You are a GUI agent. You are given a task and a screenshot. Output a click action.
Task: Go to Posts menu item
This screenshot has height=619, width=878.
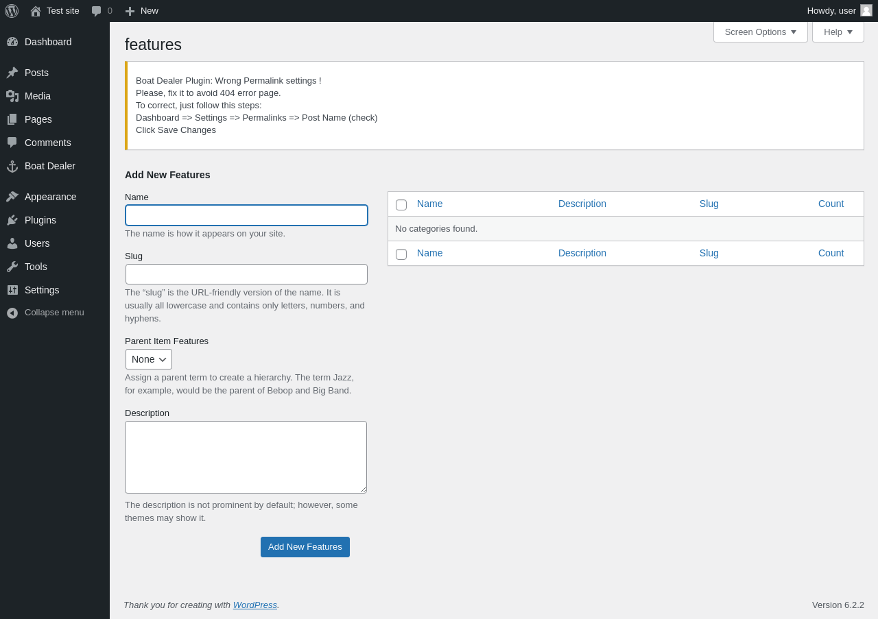coord(55,73)
